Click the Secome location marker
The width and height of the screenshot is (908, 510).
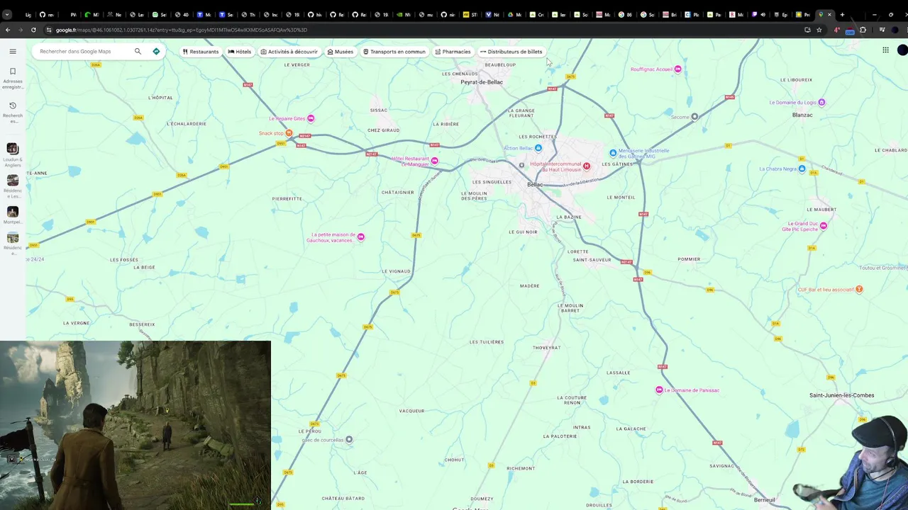click(694, 117)
